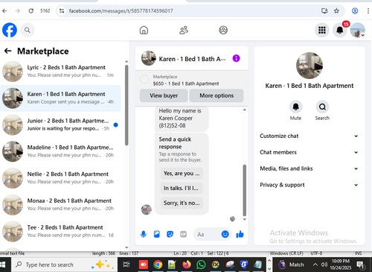Click the Marketplace listing status circle
This screenshot has width=372, height=272.
144,80
